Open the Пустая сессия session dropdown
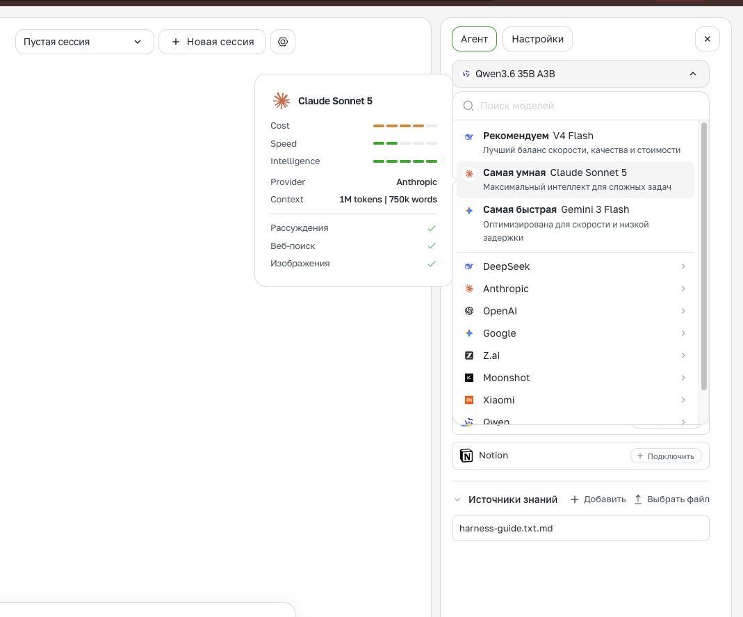Screen dimensions: 743x617 pyautogui.click(x=85, y=42)
